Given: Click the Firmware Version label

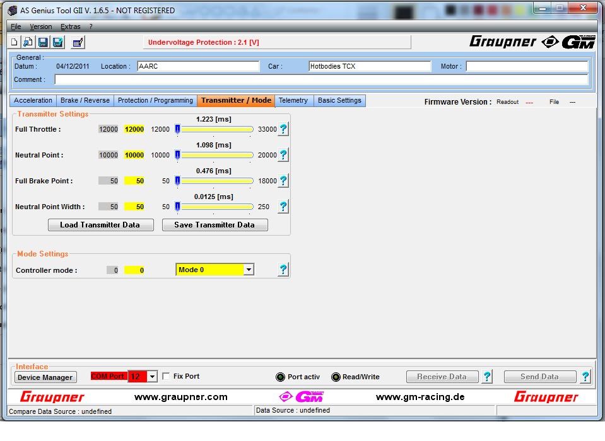Looking at the screenshot, I should (457, 102).
